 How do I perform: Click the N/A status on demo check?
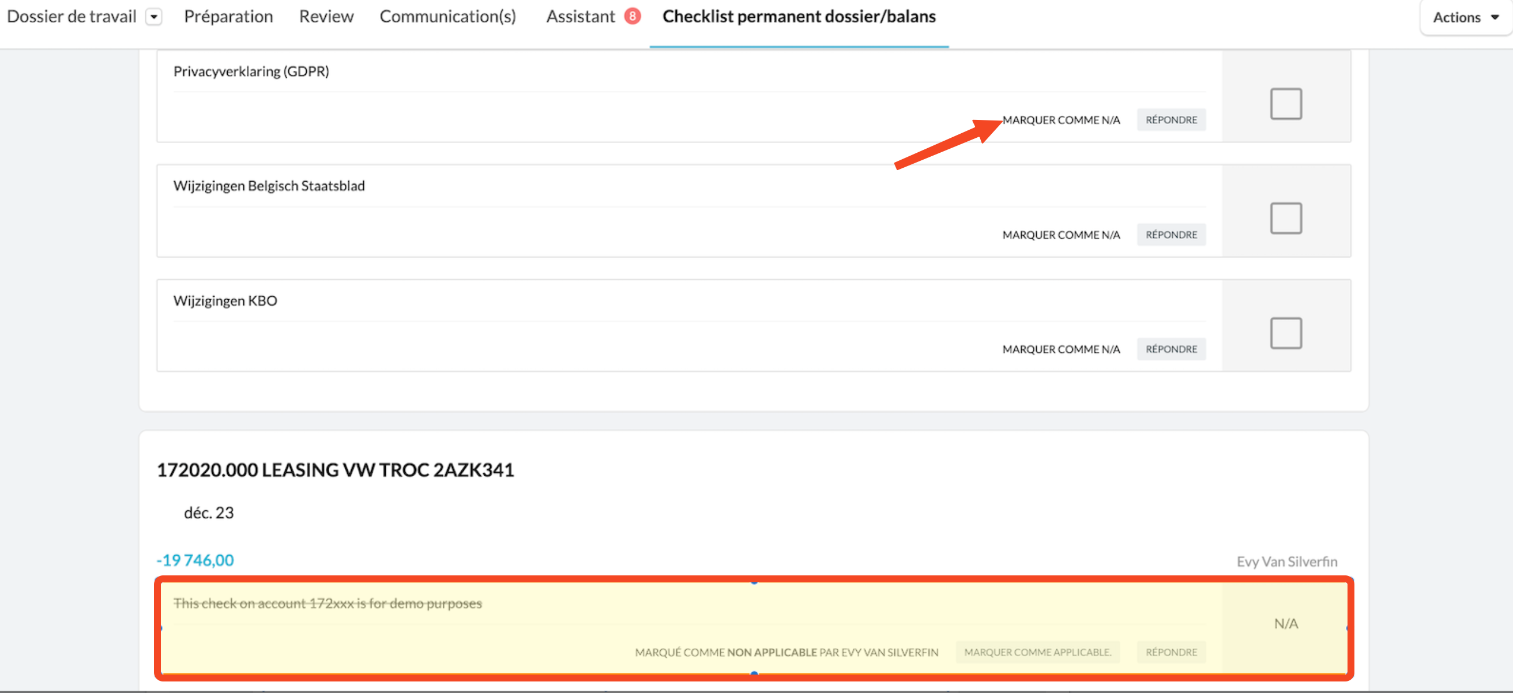tap(1286, 624)
